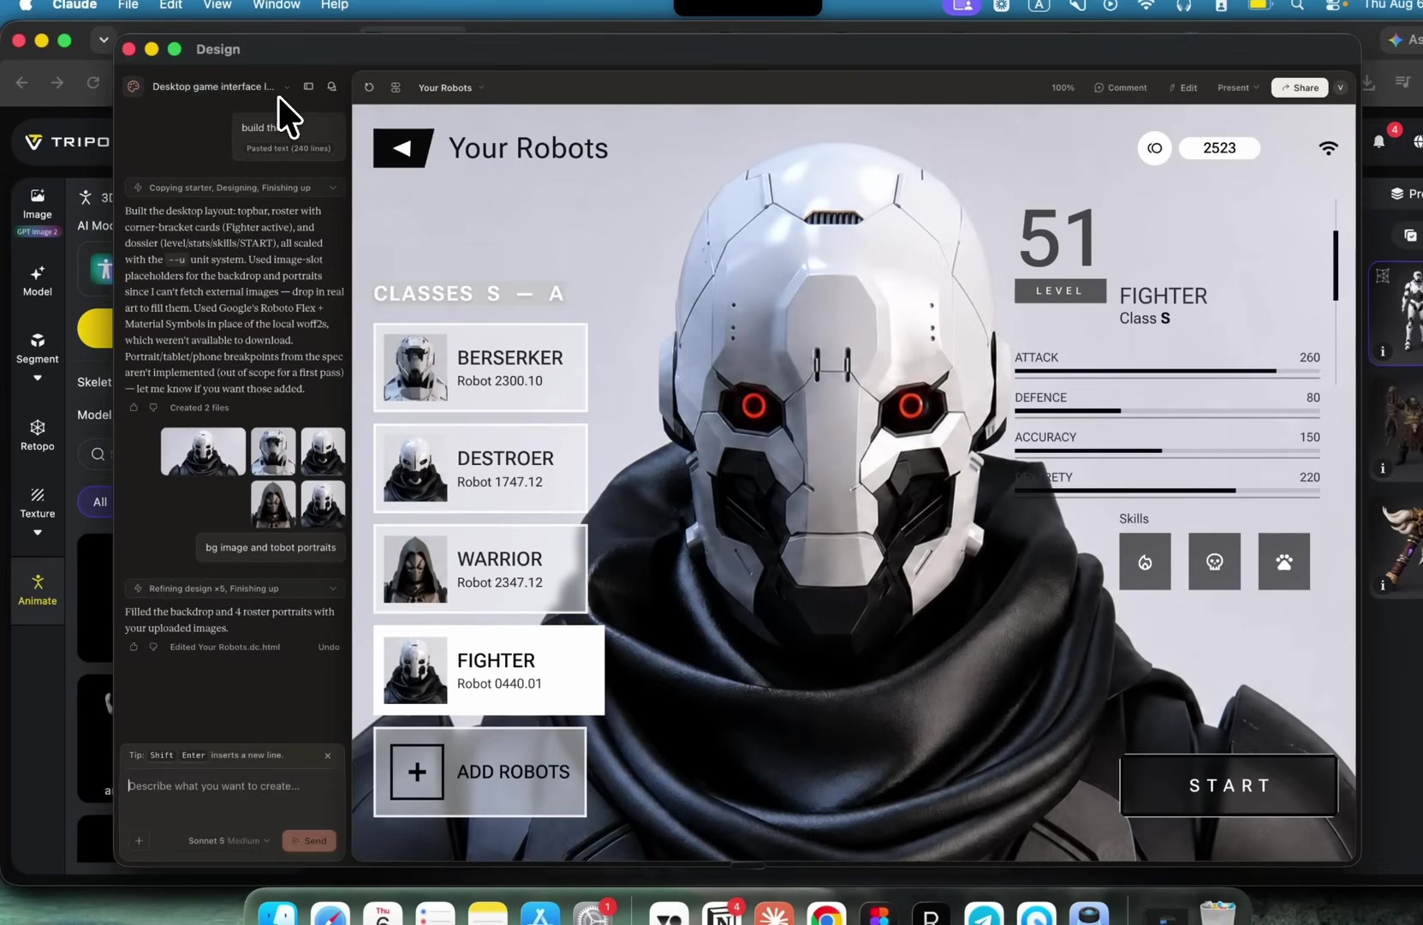Click the thumbs down under second response

tap(153, 647)
